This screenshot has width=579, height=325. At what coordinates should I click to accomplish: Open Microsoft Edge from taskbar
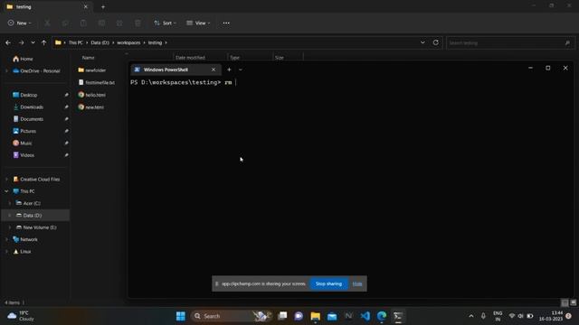382,316
